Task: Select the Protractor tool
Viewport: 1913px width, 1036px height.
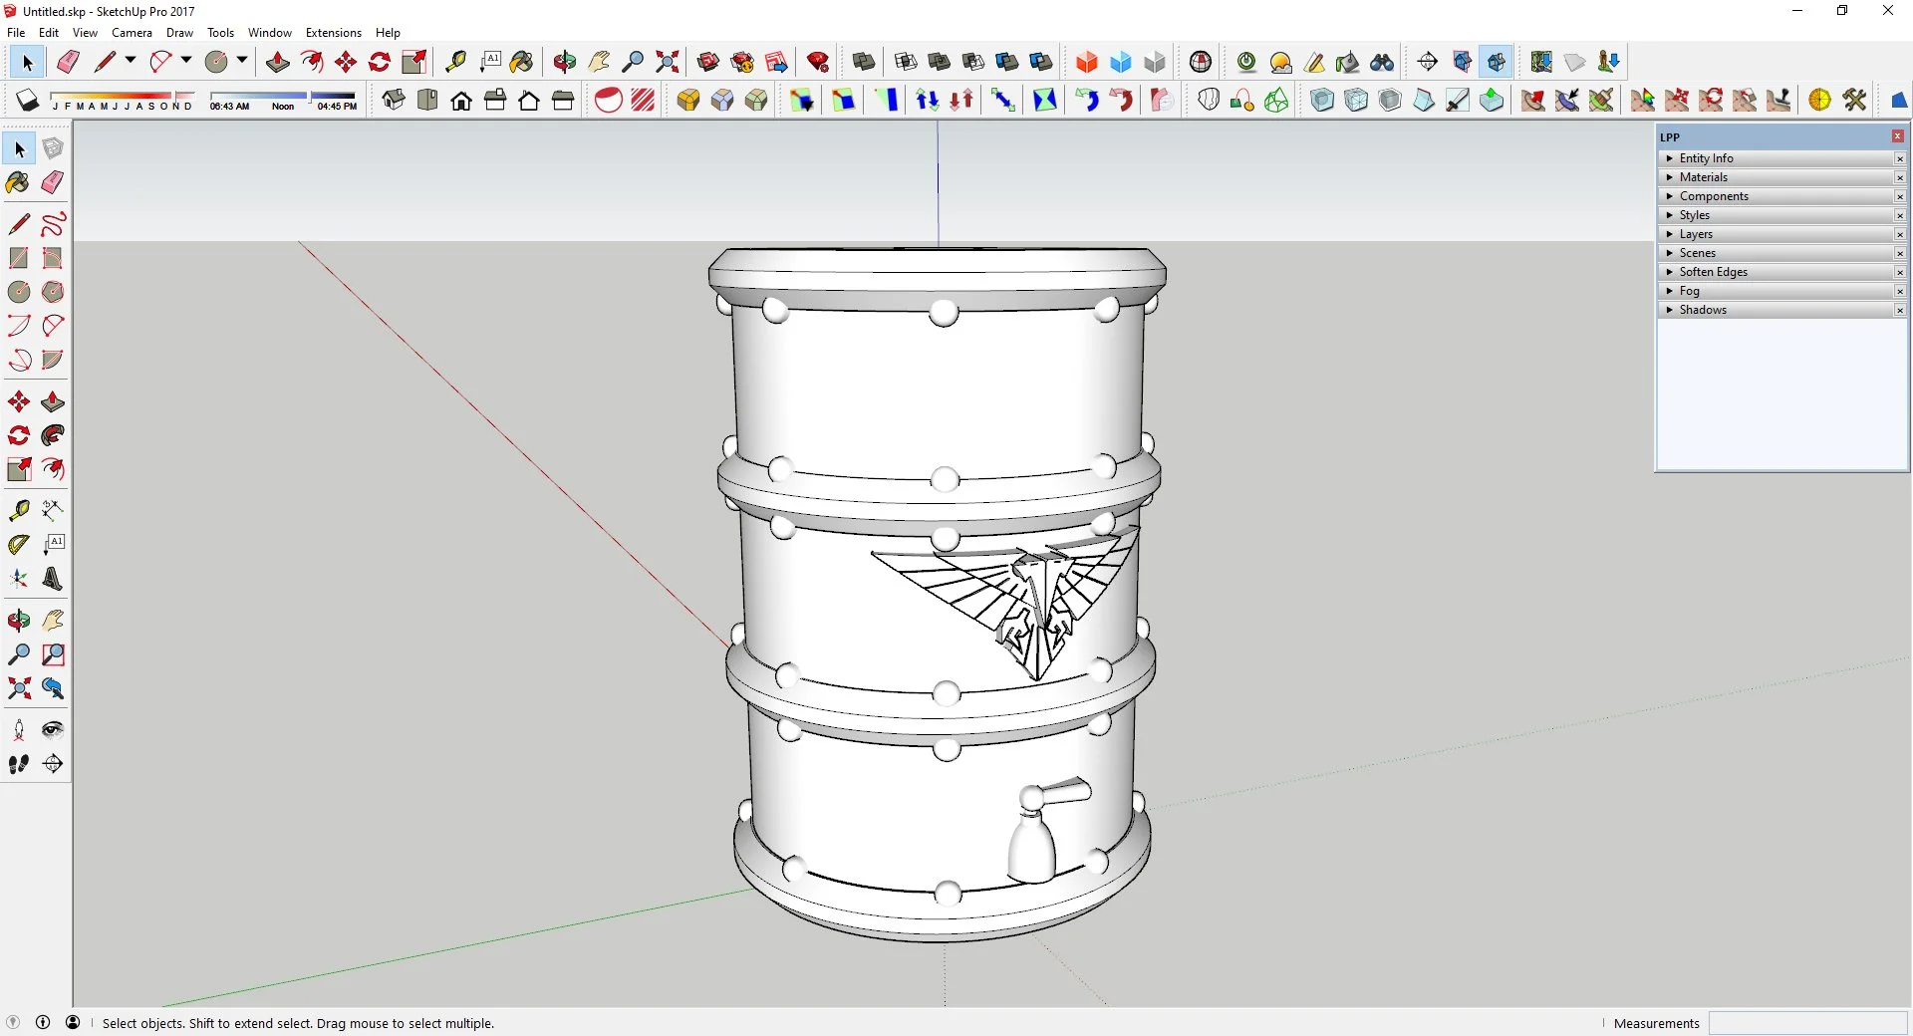Action: pyautogui.click(x=19, y=544)
